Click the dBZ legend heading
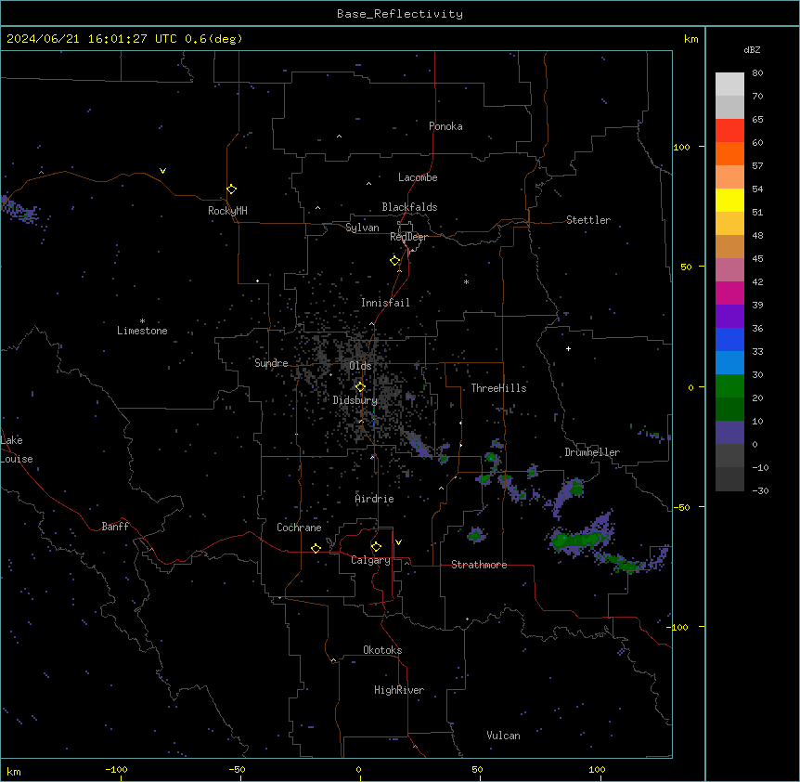 (x=752, y=49)
